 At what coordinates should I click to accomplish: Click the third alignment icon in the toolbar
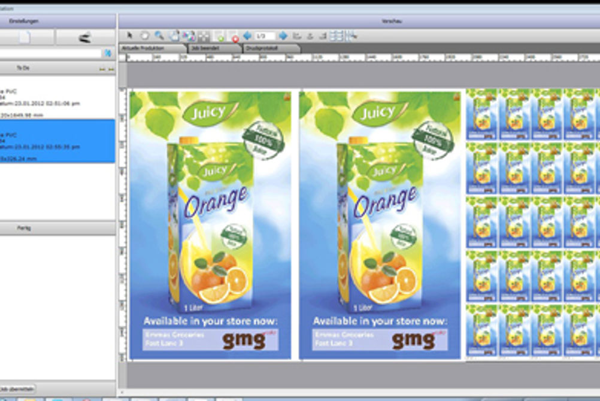(x=323, y=36)
